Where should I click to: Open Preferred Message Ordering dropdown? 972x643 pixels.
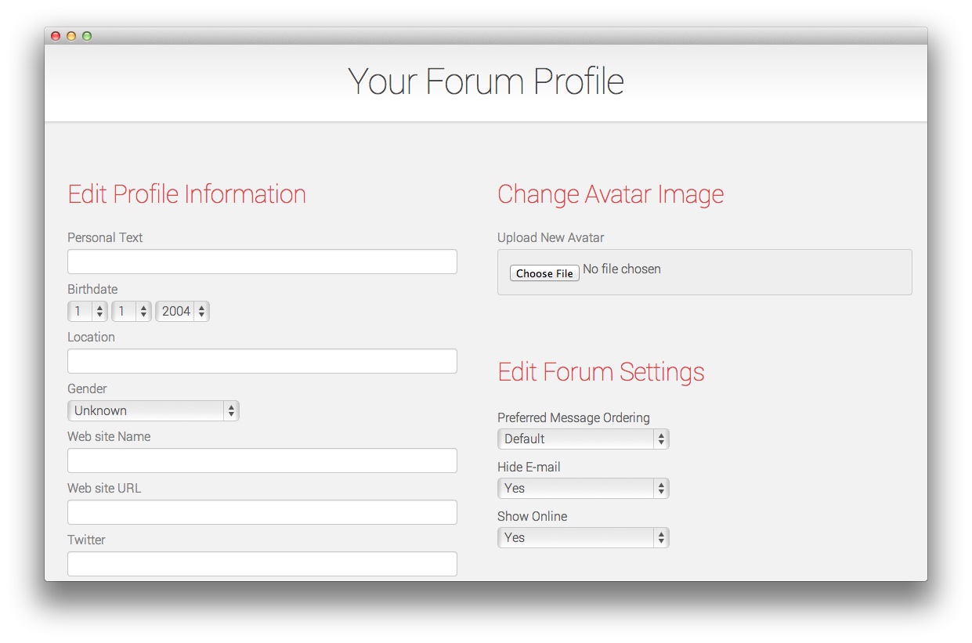[584, 439]
